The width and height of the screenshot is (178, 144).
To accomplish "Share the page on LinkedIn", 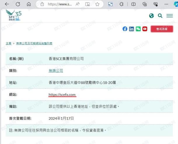I will click(x=131, y=29).
